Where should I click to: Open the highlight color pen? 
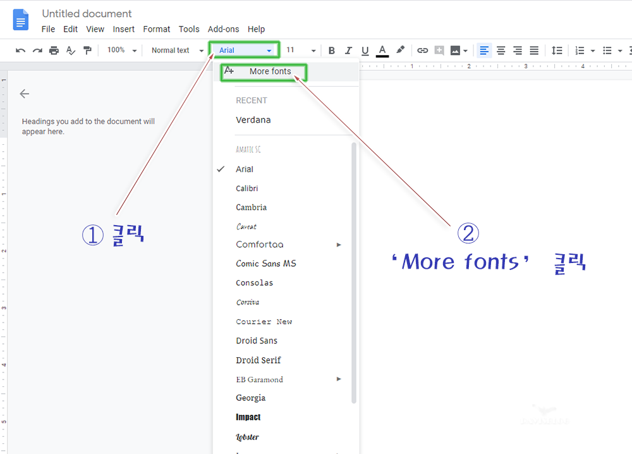coord(400,50)
